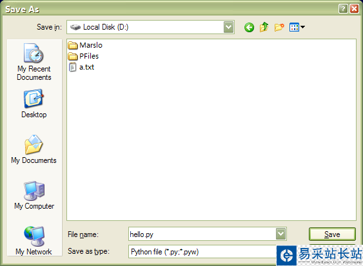Open My Recent Documents in sidebar
The width and height of the screenshot is (363, 266).
click(x=34, y=62)
